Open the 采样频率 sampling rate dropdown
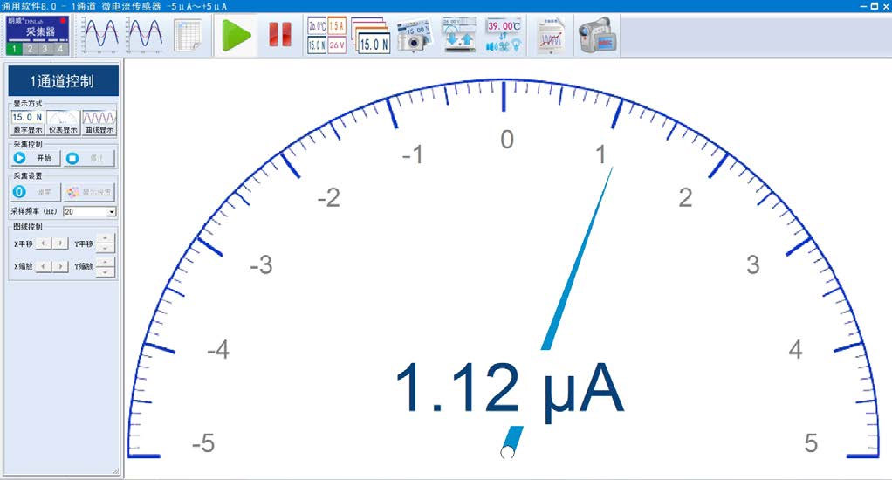This screenshot has height=480, width=892. click(x=112, y=212)
